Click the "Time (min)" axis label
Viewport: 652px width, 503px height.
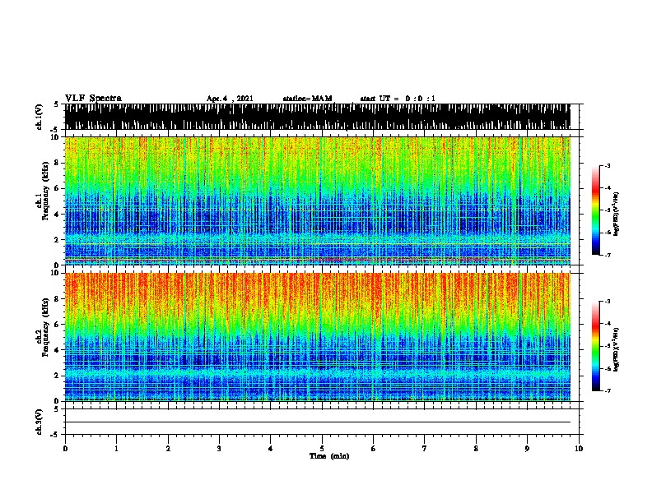(329, 456)
